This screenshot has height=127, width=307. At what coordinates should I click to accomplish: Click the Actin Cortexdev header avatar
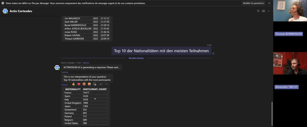pyautogui.click(x=5, y=11)
